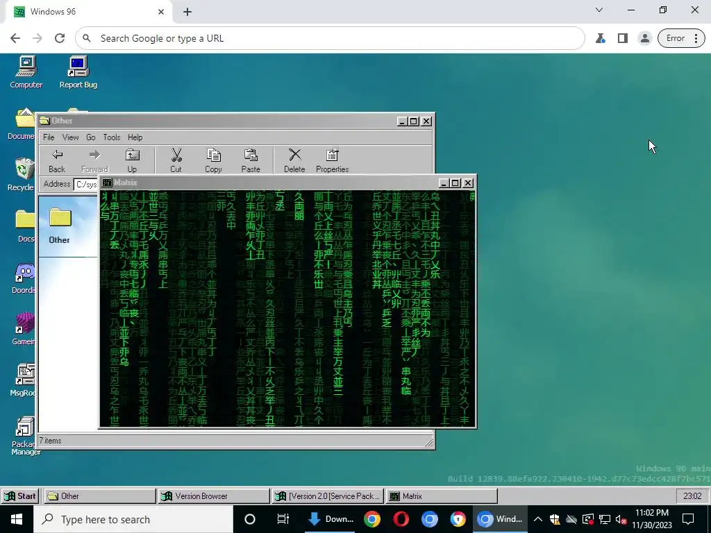Open the MsgRoom desktop icon
Image resolution: width=711 pixels, height=533 pixels.
(23, 380)
